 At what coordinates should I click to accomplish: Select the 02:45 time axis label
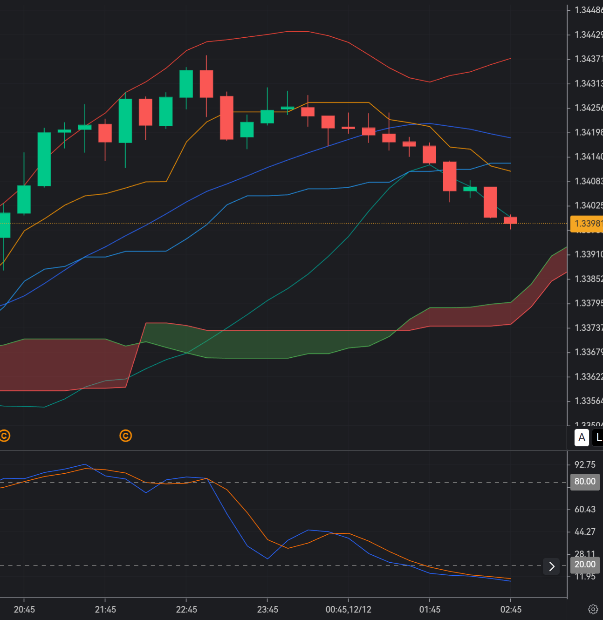511,609
